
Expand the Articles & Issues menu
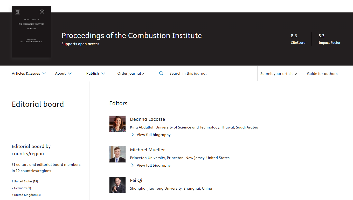(x=29, y=73)
